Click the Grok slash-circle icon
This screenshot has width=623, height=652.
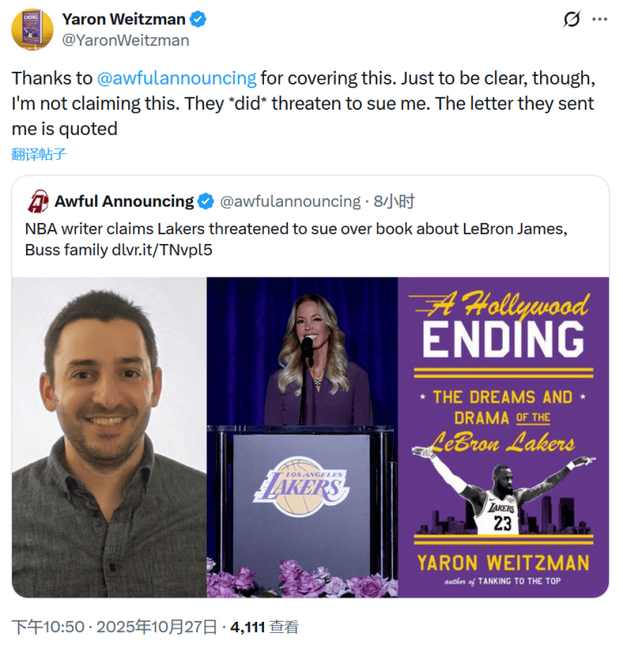(x=571, y=19)
